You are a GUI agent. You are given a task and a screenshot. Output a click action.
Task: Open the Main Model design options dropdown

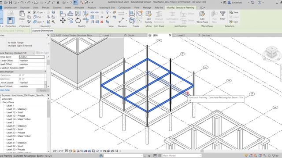(182, 156)
